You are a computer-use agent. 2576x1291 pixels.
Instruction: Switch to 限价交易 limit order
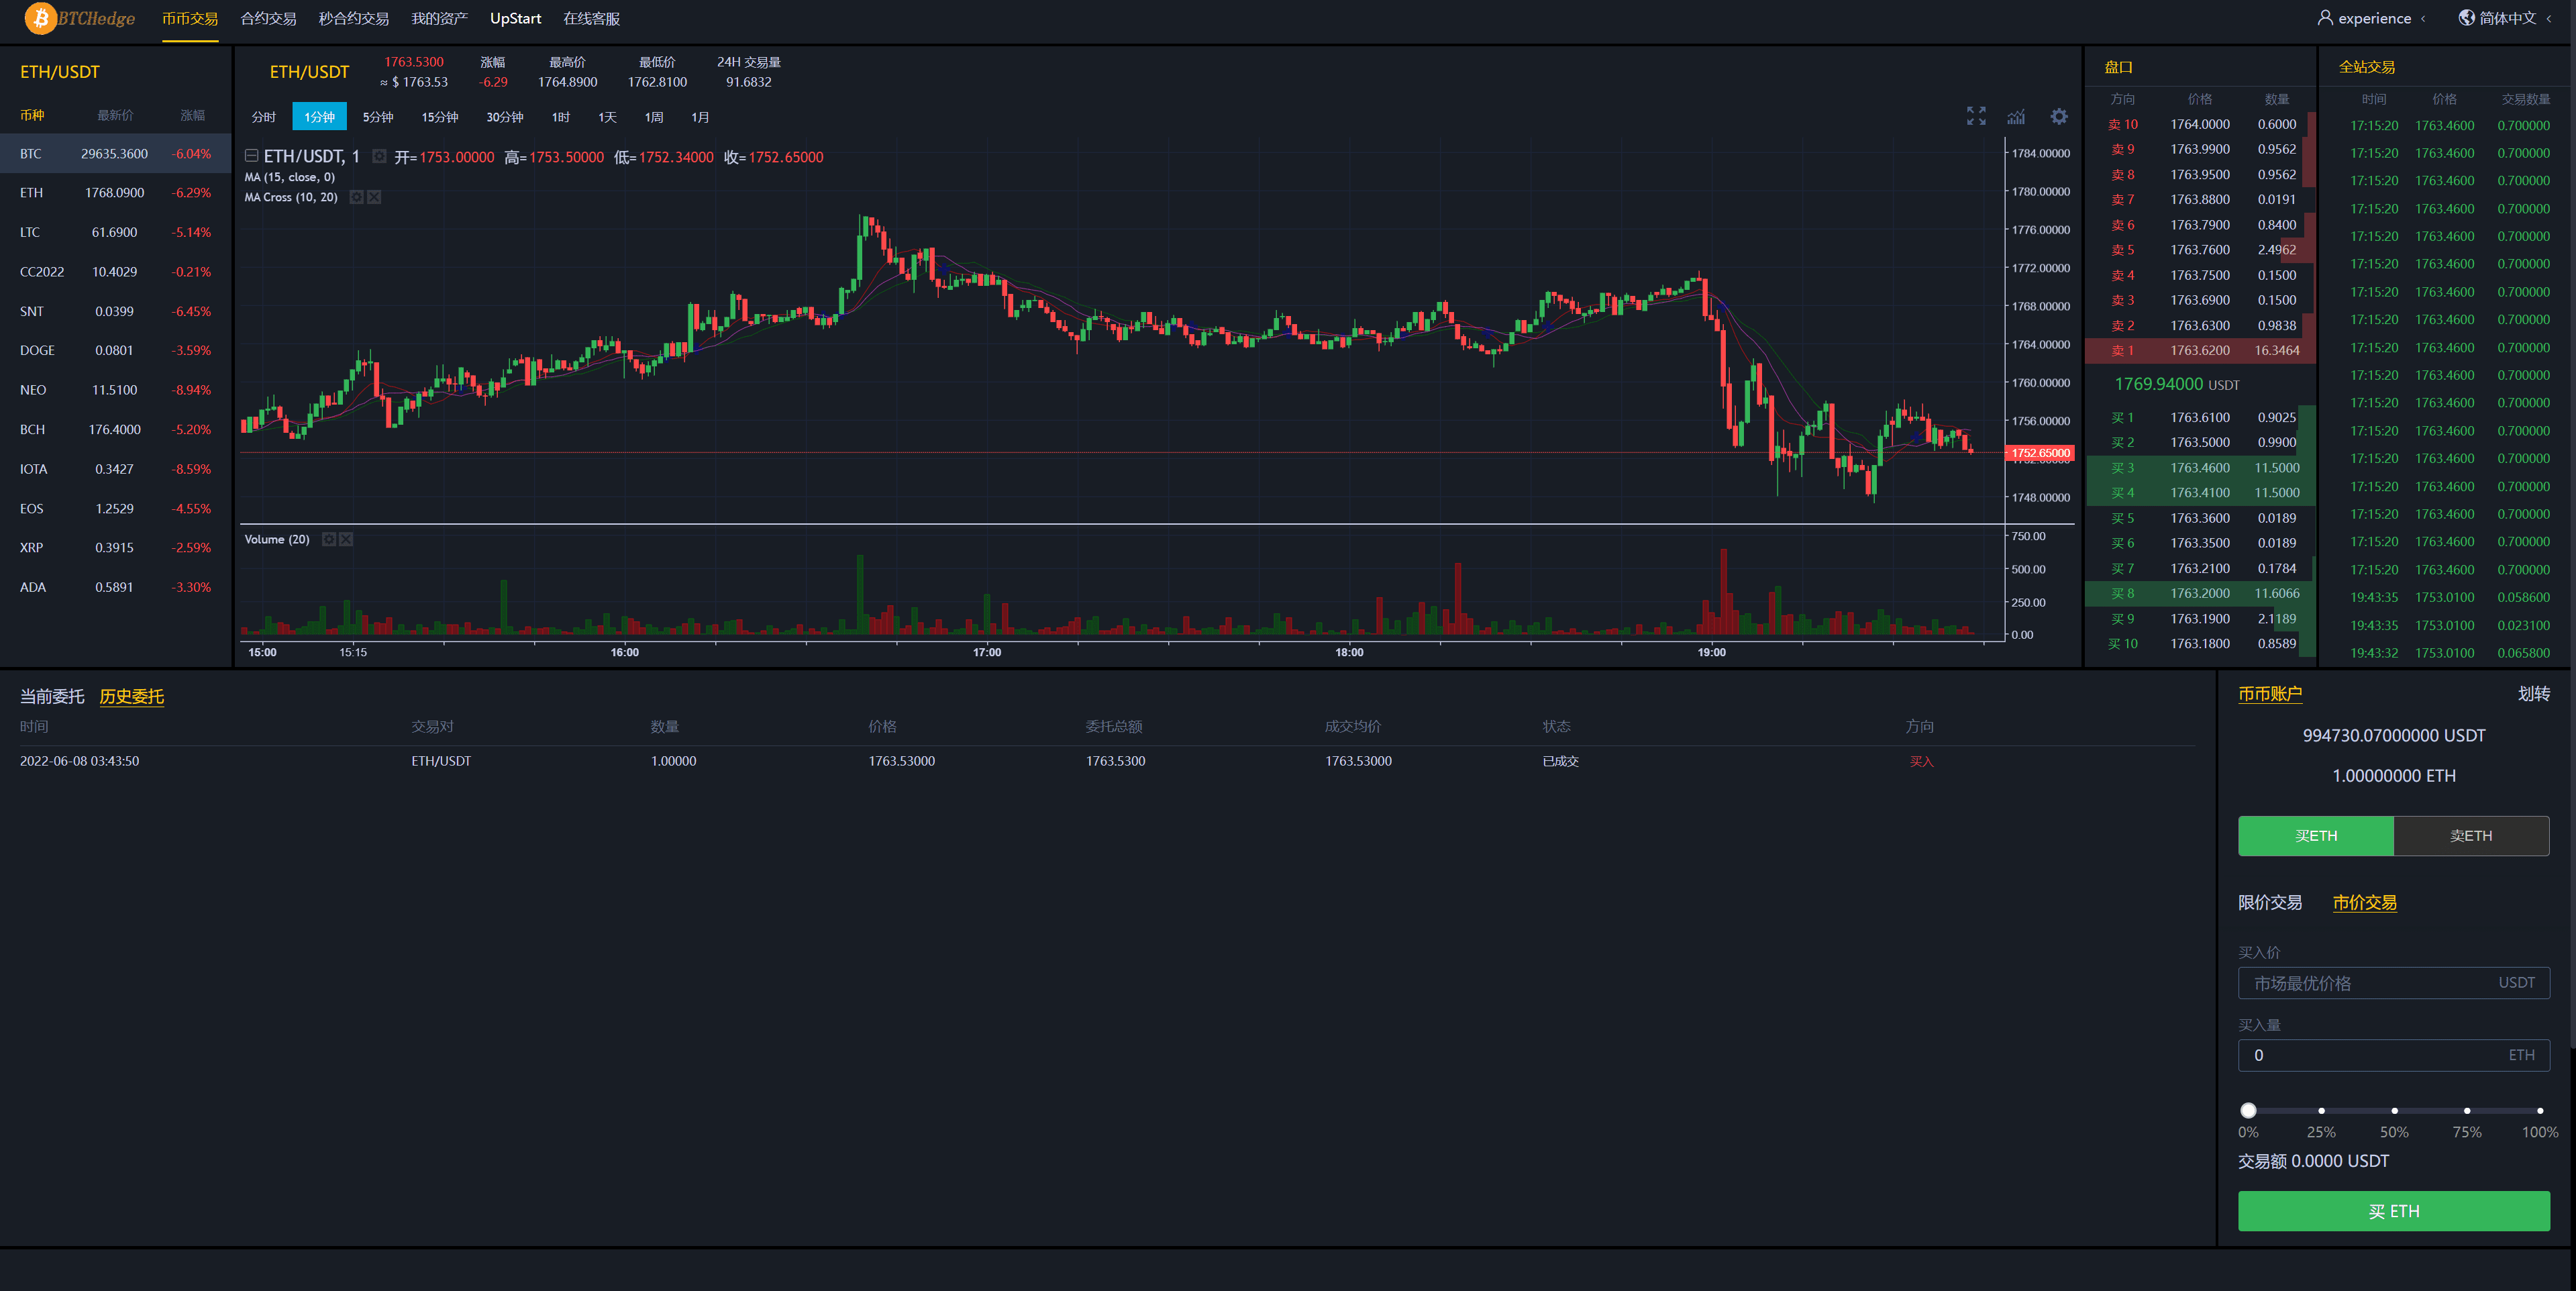tap(2270, 903)
